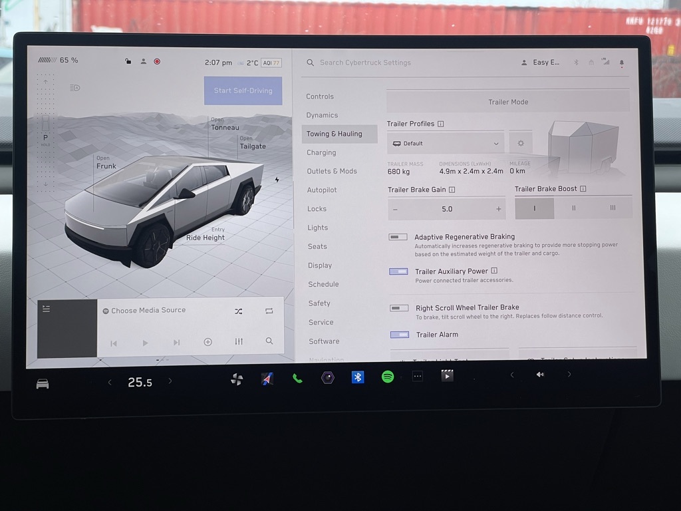This screenshot has width=681, height=511.
Task: Open the fan climate control icon
Action: tap(237, 379)
